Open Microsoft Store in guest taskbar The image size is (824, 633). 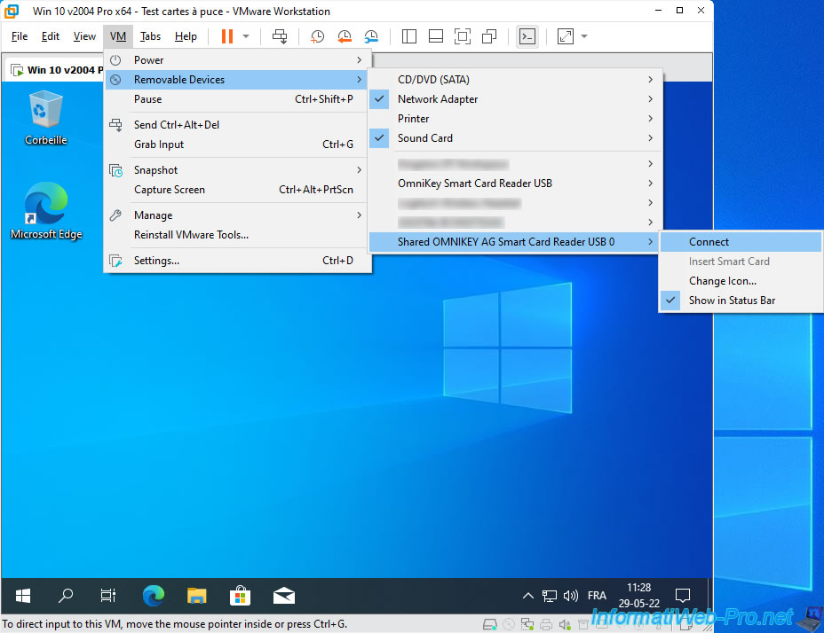tap(240, 596)
